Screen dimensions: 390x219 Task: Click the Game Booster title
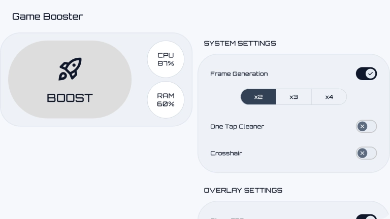[x=47, y=16]
